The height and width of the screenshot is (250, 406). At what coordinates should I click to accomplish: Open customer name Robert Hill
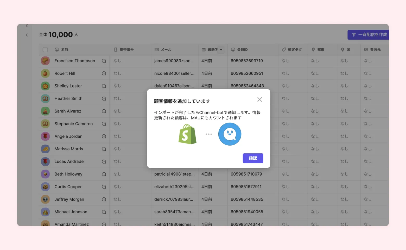(x=65, y=73)
